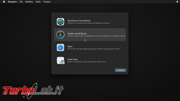
Task: Select the 'Utility Disco' option title
Action: click(x=73, y=59)
